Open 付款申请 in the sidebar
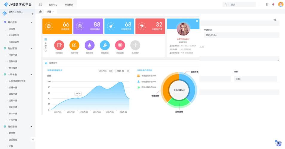Viewport: 285px width, 149px height. pyautogui.click(x=13, y=55)
